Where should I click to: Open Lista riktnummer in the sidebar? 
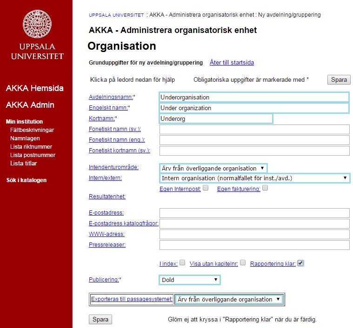[31, 146]
